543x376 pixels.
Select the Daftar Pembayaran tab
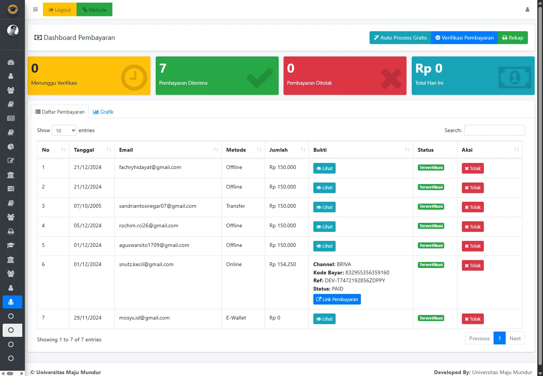pos(60,112)
